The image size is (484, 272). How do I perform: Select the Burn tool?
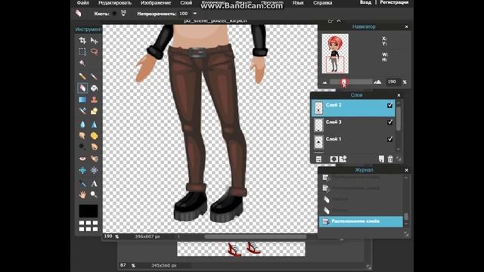point(94,147)
